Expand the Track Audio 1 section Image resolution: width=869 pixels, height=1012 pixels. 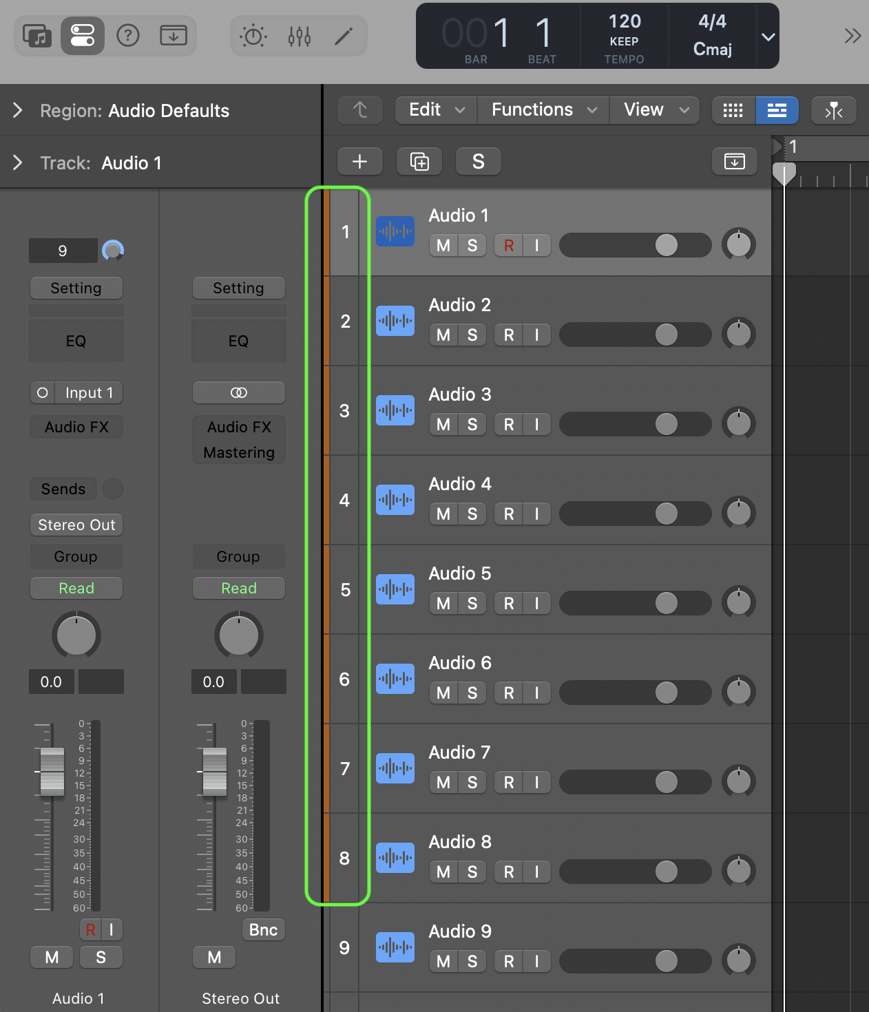[x=18, y=162]
